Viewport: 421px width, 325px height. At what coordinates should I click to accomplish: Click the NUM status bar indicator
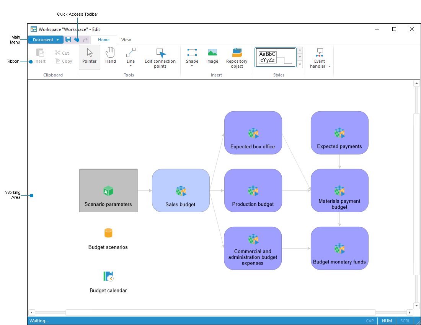point(387,321)
